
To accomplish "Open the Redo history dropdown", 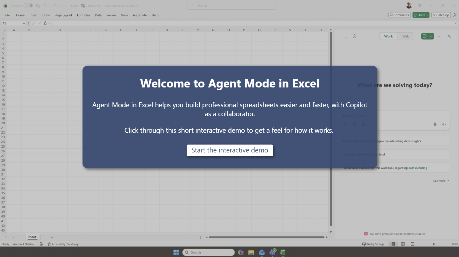I will tap(59, 5).
